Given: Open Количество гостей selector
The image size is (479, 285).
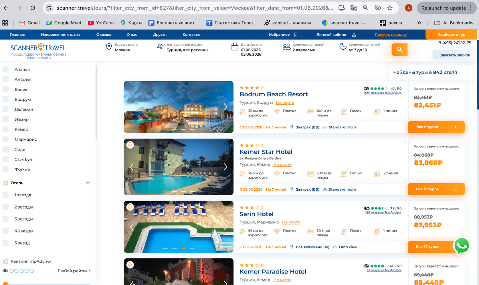Looking at the screenshot, I should point(303,47).
